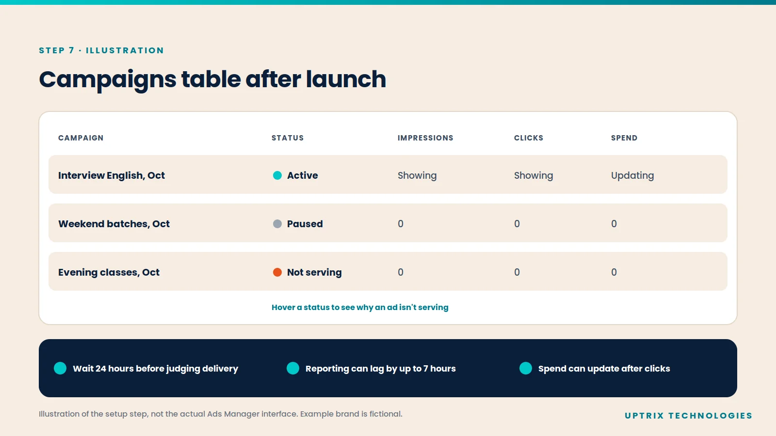Click the teal bullet beside Wait 24 hours
The width and height of the screenshot is (776, 436).
60,368
